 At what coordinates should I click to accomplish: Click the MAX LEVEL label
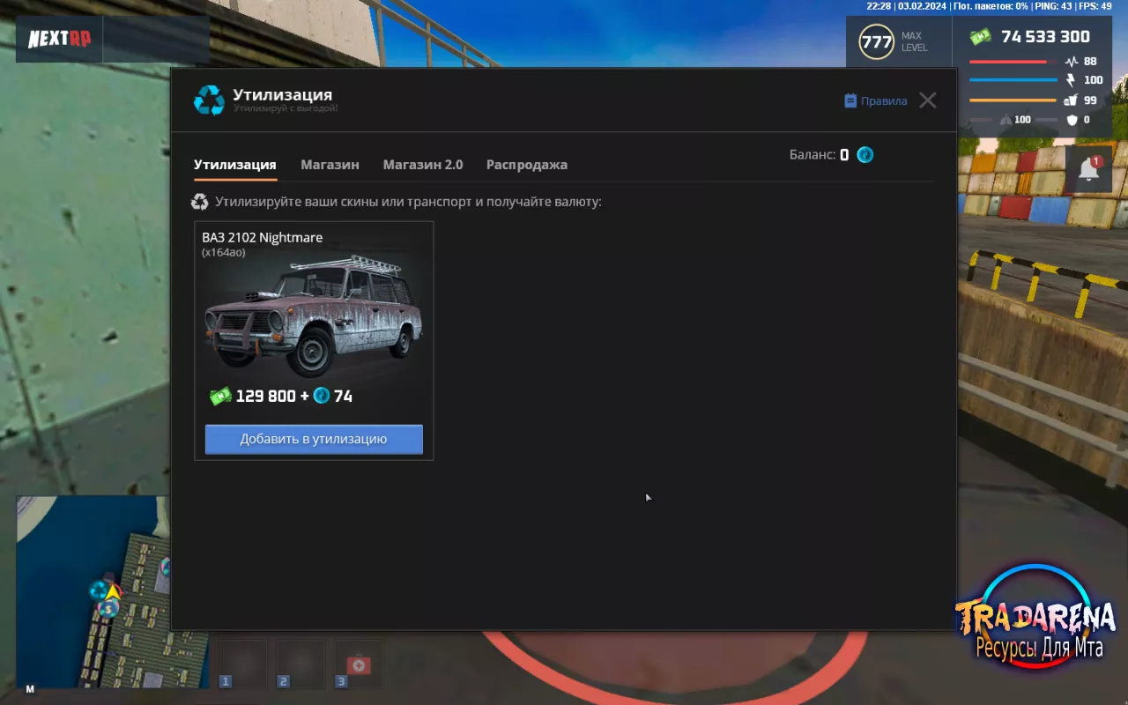[914, 41]
